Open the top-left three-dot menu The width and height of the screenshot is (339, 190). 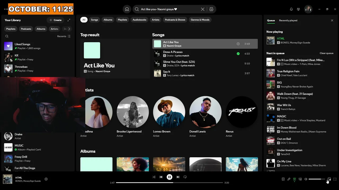pyautogui.click(x=6, y=9)
